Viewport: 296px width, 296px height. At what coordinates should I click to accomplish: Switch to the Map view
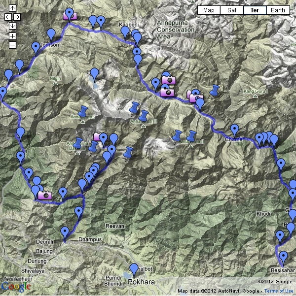pos(209,10)
